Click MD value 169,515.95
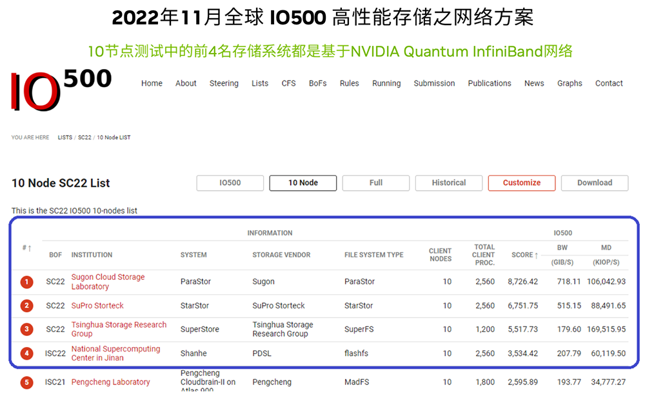The height and width of the screenshot is (396, 645). click(x=606, y=329)
